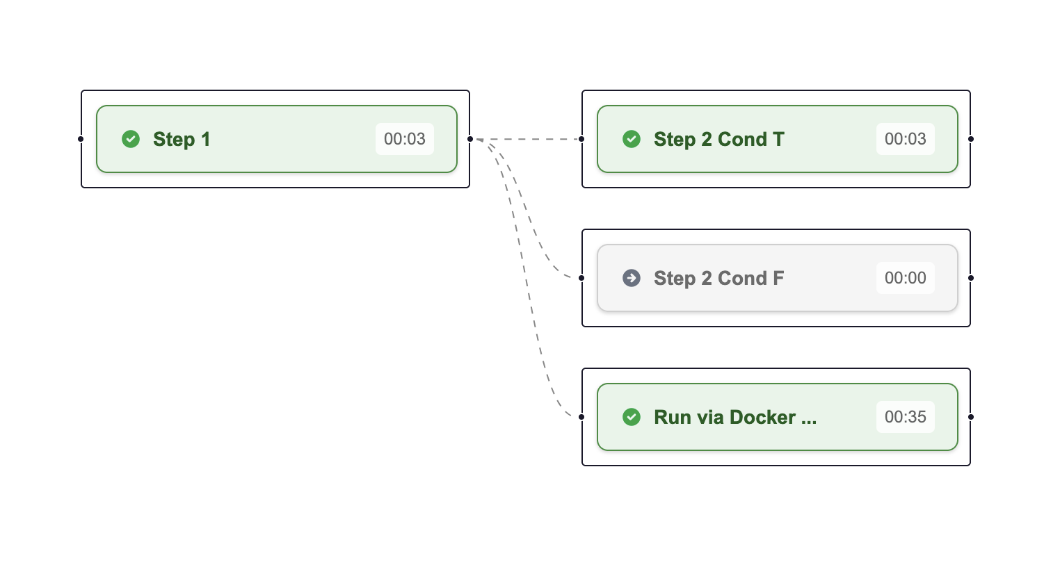Click the 00:03 duration badge on Step 1

(x=405, y=139)
